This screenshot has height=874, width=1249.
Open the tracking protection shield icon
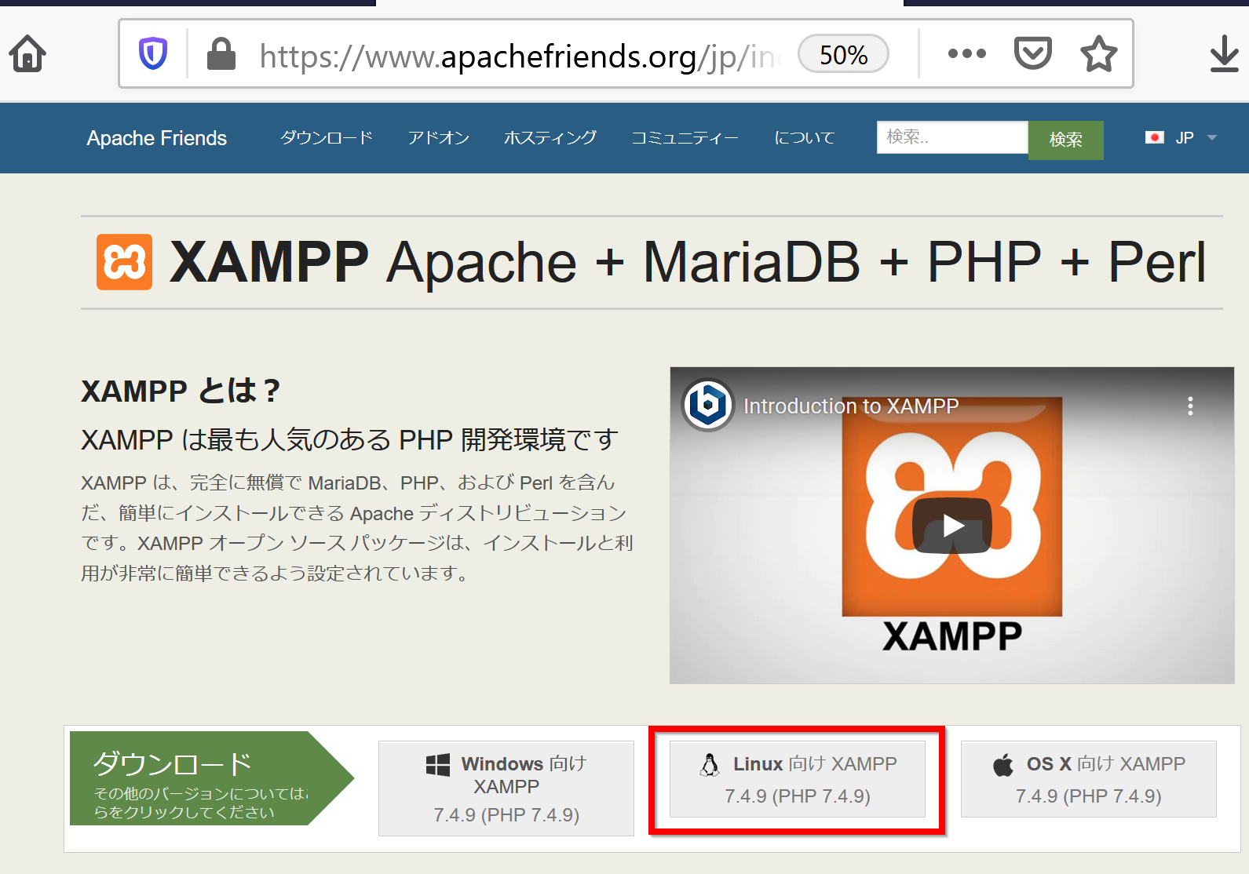152,54
